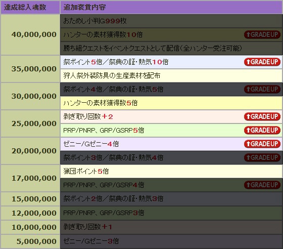Image resolution: width=283 pixels, height=249 pixels.
Task: Click the 追加褒賞内容 column header
Action: [x=171, y=7]
